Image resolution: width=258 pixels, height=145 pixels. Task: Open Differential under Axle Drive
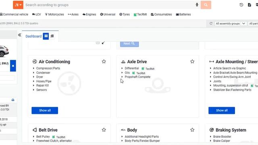point(132,68)
